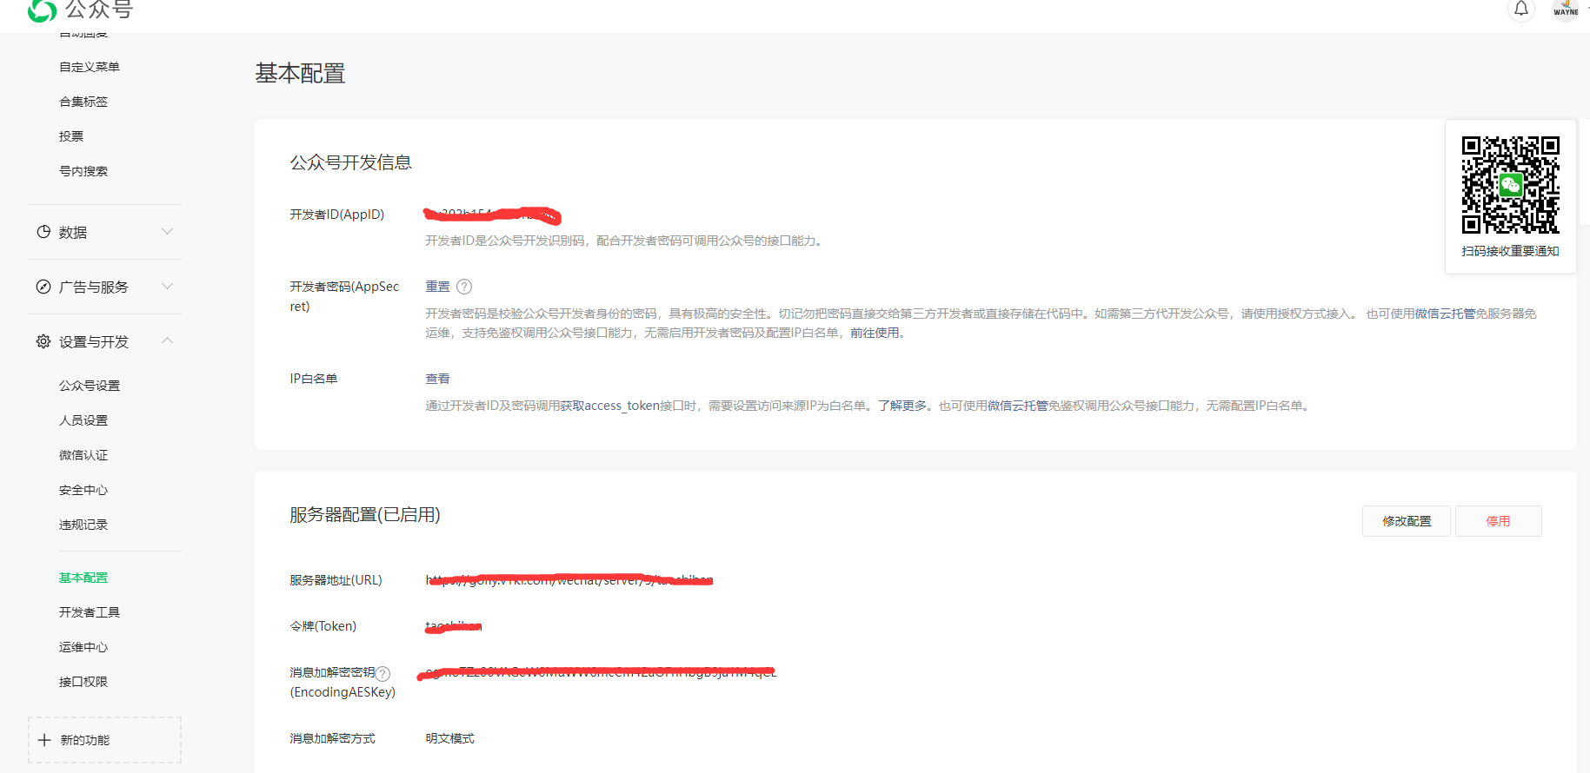The height and width of the screenshot is (773, 1590).
Task: Click 查看 link for IP白名单
Action: point(437,379)
